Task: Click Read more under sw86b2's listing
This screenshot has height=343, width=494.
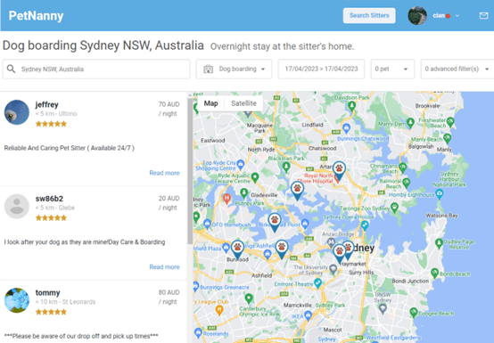Action: tap(164, 267)
